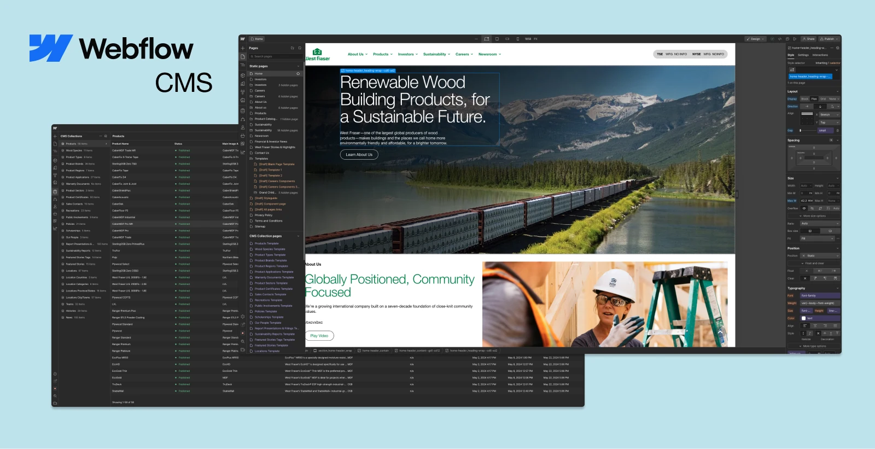Open the code export icon

click(x=780, y=39)
